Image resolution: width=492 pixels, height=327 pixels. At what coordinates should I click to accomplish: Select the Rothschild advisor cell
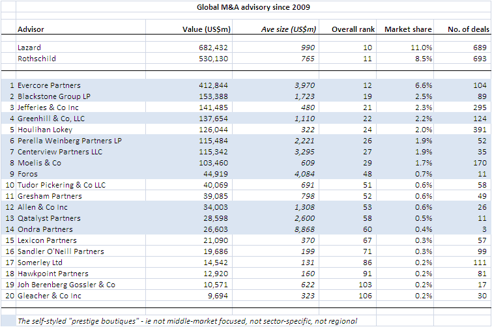(36, 58)
